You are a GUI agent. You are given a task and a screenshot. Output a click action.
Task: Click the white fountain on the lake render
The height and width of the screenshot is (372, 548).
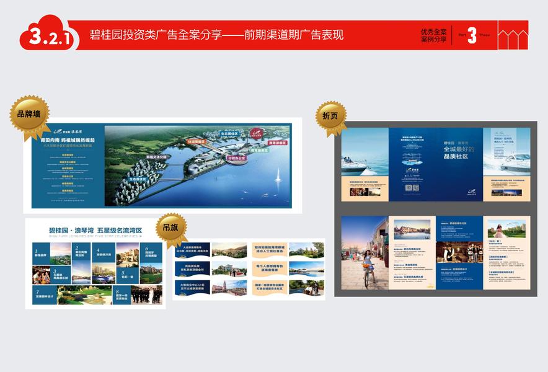pos(278,175)
